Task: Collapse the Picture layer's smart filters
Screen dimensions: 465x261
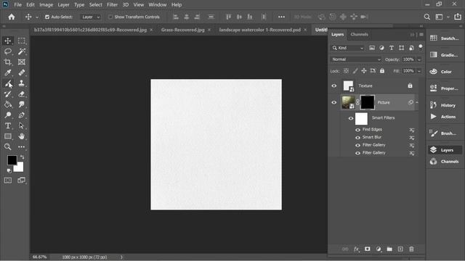Action: [x=417, y=102]
